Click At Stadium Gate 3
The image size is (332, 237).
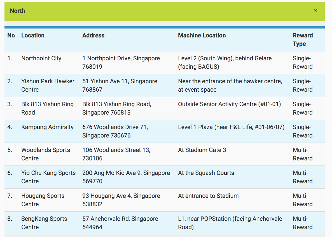(x=202, y=150)
